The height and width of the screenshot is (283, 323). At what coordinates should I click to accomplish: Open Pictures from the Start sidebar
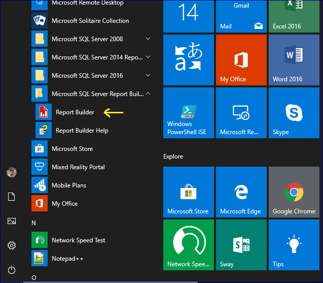pos(12,221)
